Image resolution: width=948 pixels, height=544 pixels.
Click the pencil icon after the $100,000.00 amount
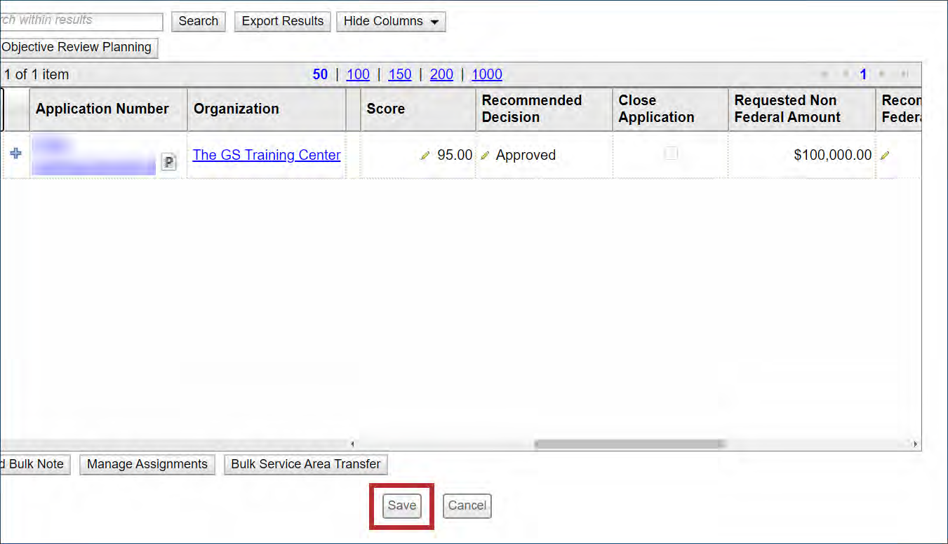click(x=884, y=156)
